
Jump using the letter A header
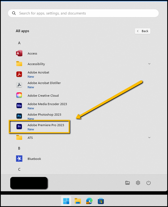tap(19, 43)
